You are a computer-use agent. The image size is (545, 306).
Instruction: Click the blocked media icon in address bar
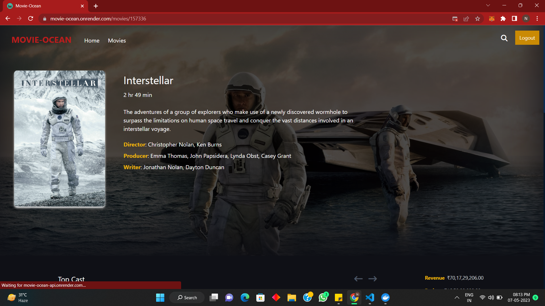[455, 19]
